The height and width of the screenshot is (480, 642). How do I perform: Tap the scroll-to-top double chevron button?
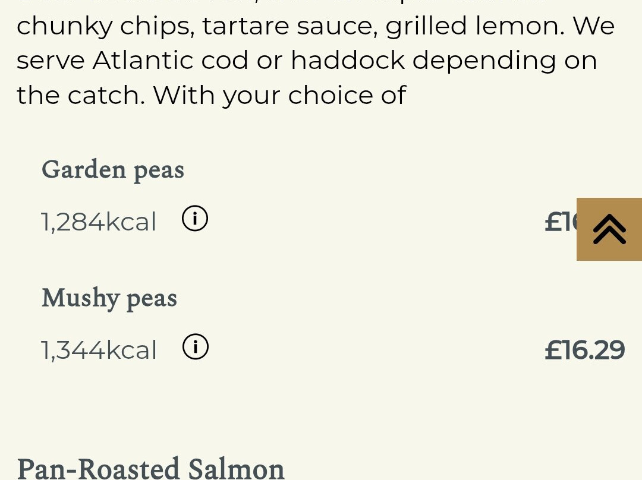click(x=609, y=229)
